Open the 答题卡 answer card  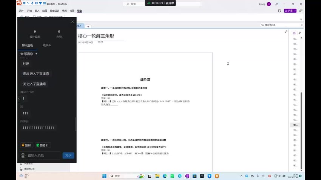coord(42,145)
